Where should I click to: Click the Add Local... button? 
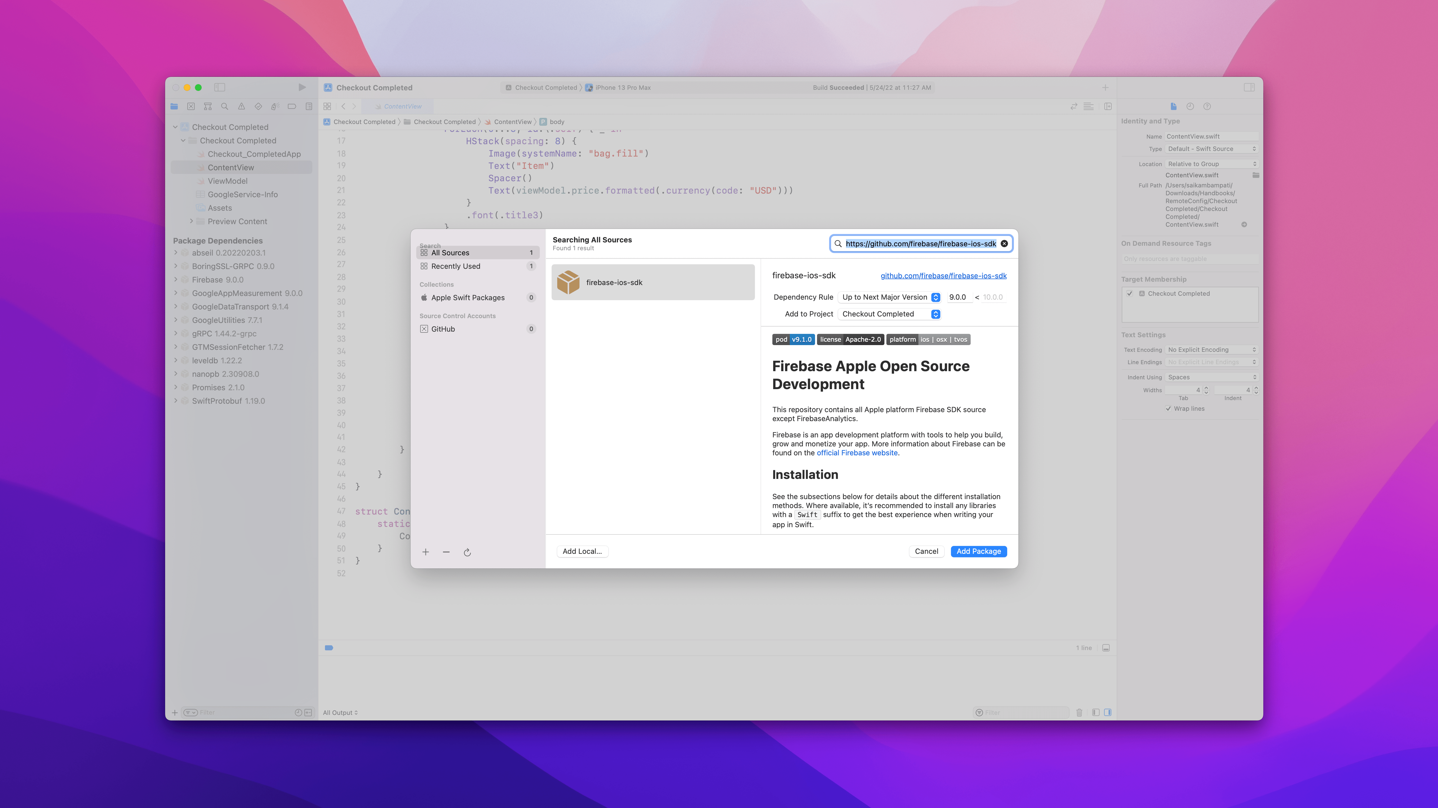[x=582, y=552]
